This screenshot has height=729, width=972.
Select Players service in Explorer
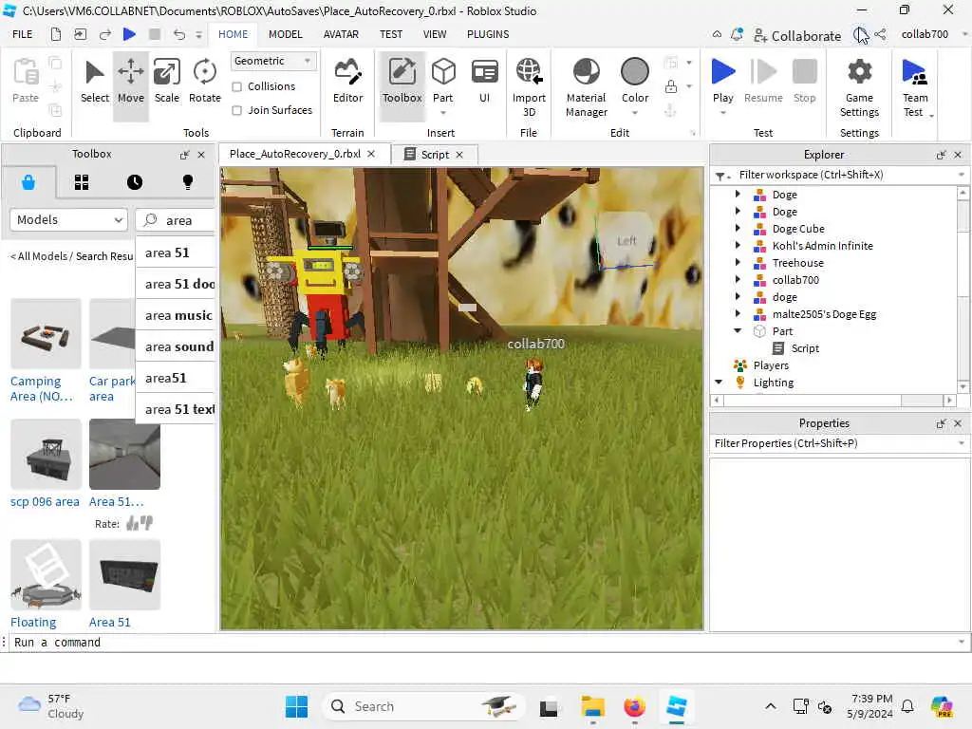coord(771,365)
